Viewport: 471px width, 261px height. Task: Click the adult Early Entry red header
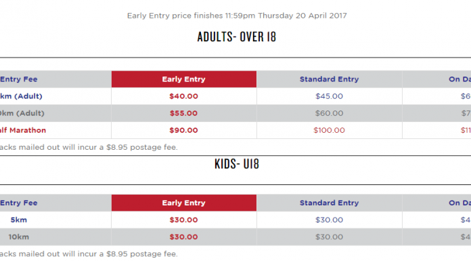coord(184,79)
